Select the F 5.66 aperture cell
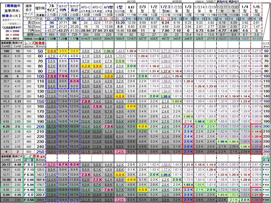 pyautogui.click(x=29, y=180)
